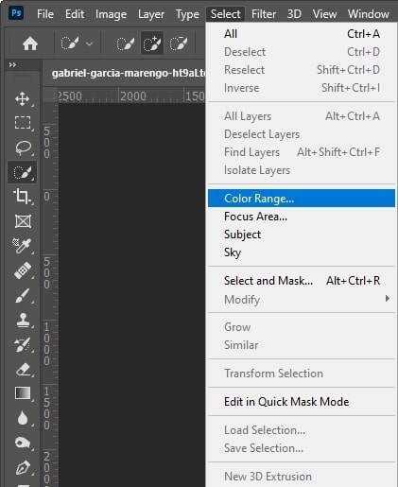The width and height of the screenshot is (398, 487).
Task: Choose Subject from Select menu
Action: pyautogui.click(x=302, y=235)
